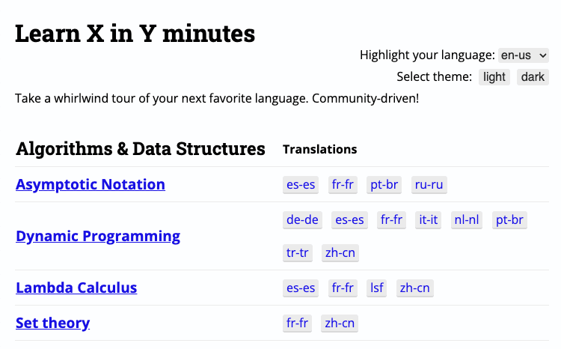This screenshot has width=561, height=349.
Task: Open the Set theory article
Action: point(53,323)
